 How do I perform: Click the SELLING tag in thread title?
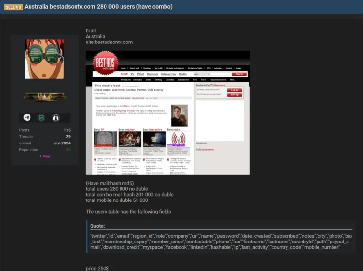pos(14,7)
